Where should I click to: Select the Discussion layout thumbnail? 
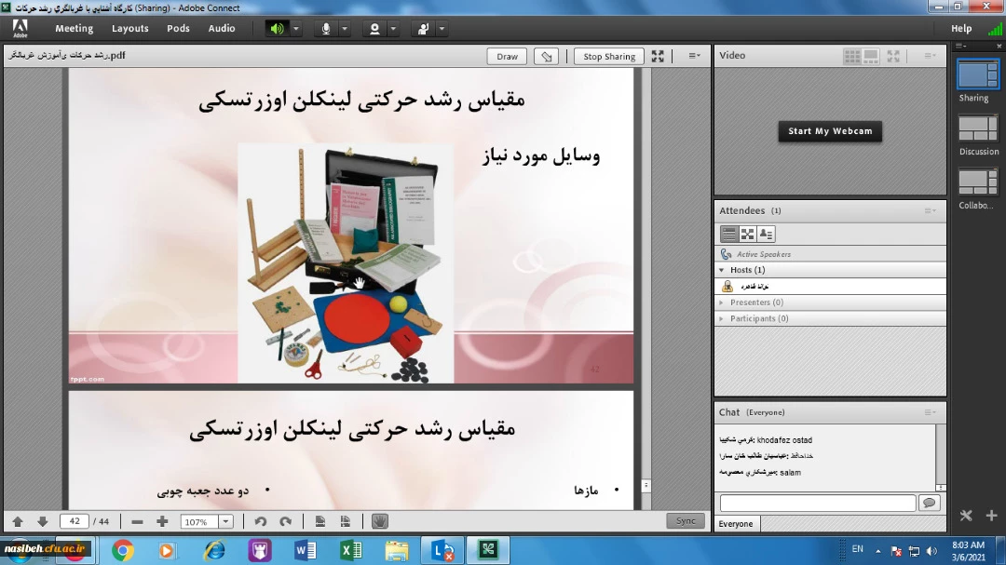click(x=978, y=128)
